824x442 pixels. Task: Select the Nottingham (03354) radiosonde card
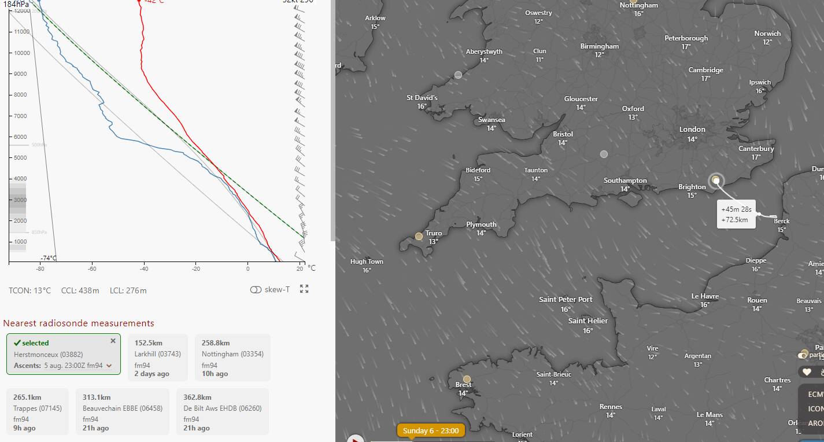pyautogui.click(x=232, y=358)
